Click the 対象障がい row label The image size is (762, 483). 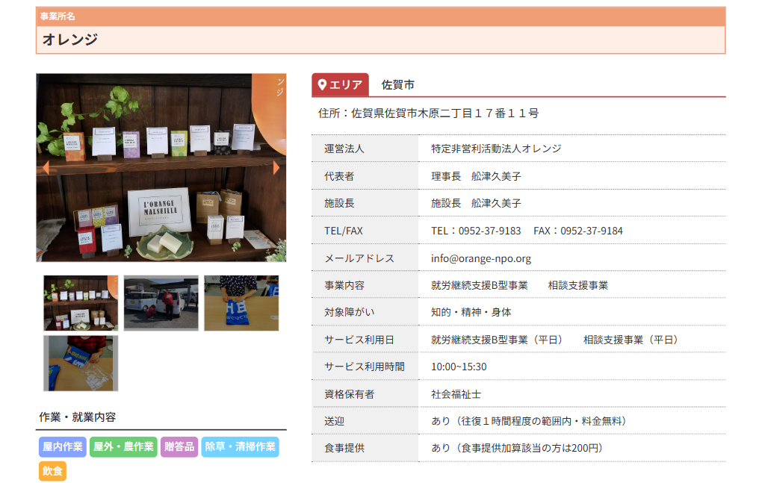point(349,312)
